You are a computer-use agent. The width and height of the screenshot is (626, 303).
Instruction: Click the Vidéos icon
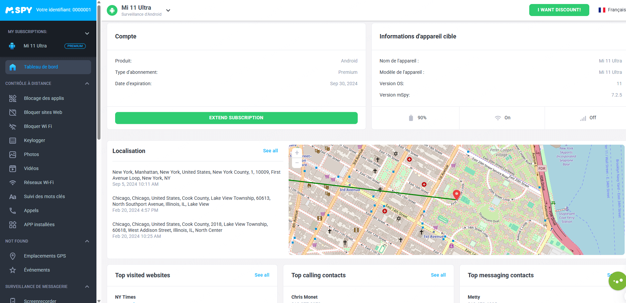point(13,168)
